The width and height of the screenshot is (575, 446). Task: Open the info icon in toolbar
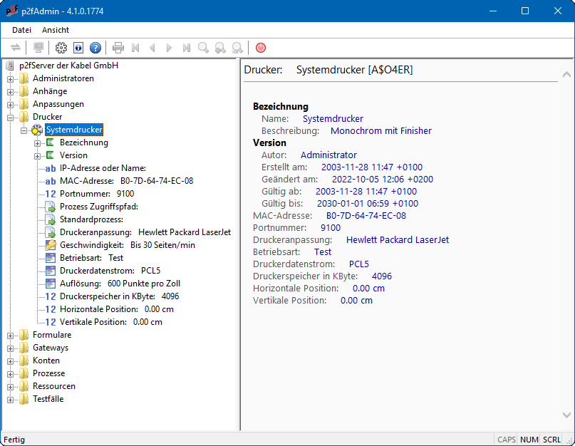[78, 48]
